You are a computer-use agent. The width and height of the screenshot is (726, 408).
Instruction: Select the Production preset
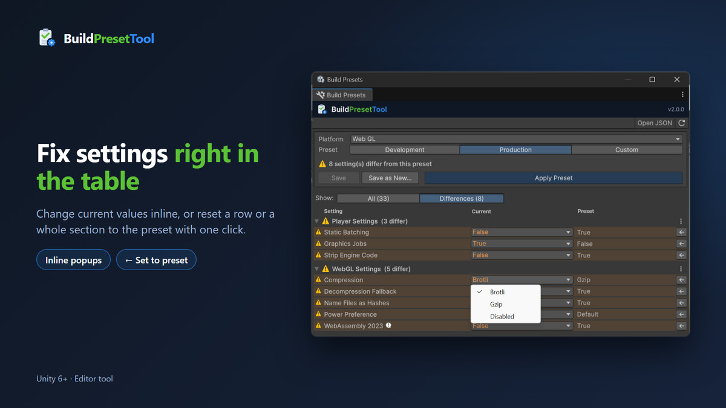click(x=515, y=150)
